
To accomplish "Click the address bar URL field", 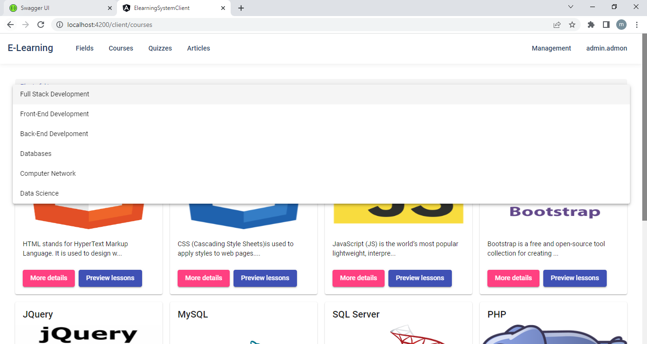I will point(303,25).
